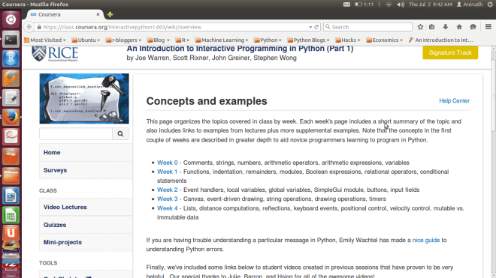Viewport: 496px width, 278px height.
Task: Click the Signature Track button
Action: [450, 52]
